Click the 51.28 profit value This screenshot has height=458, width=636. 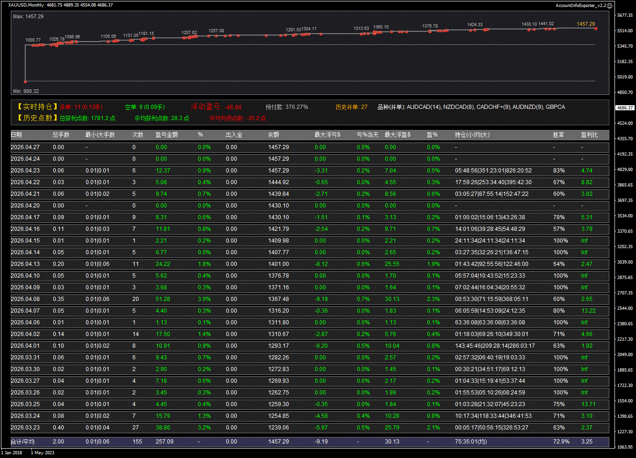pyautogui.click(x=163, y=299)
